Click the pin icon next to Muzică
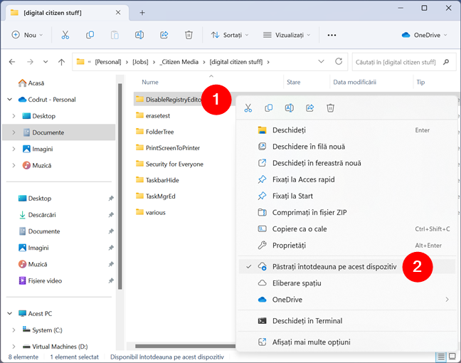 point(111,264)
